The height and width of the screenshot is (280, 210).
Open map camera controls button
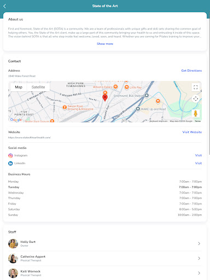(196, 98)
